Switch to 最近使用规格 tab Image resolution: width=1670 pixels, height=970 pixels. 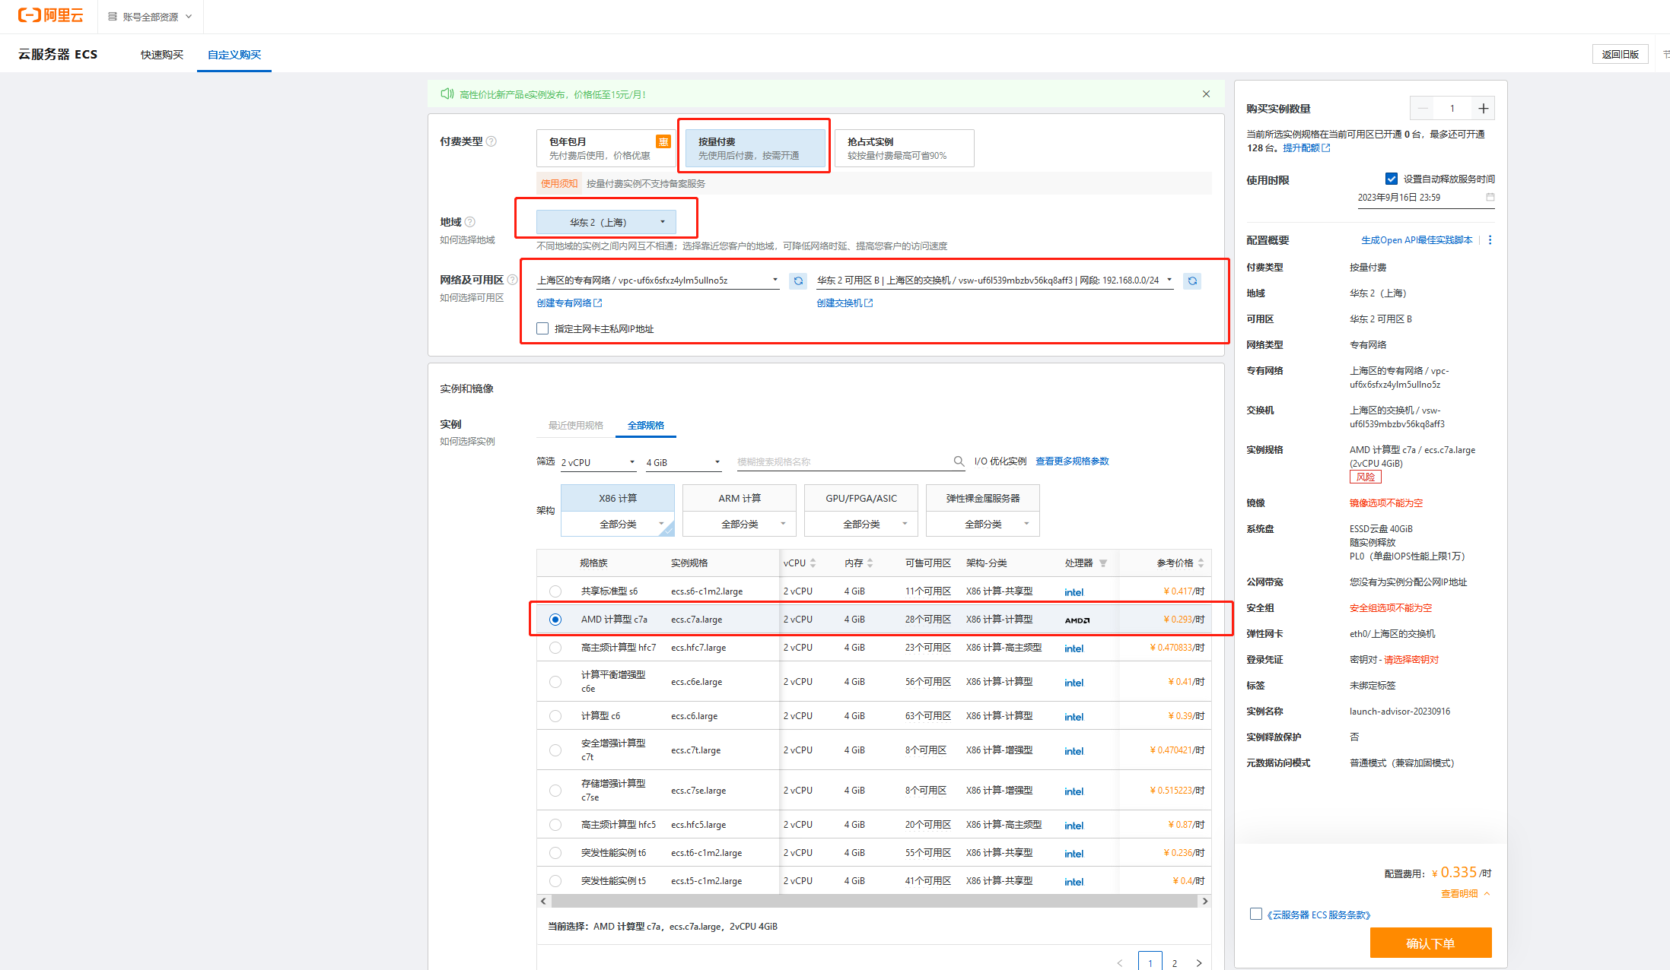pos(576,425)
